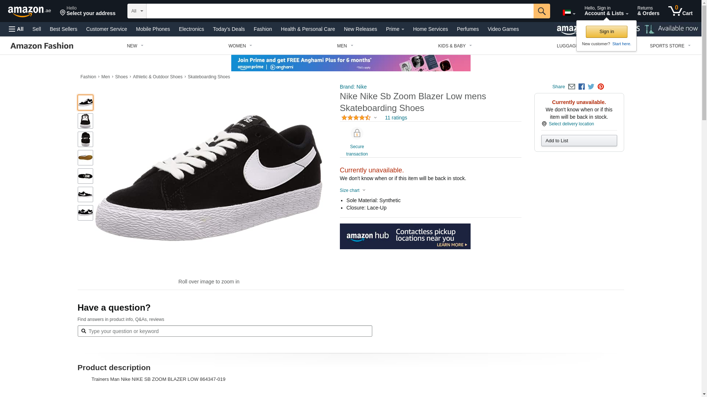Open Today's Deals navigation item
Viewport: 707px width, 397px height.
pos(229,29)
